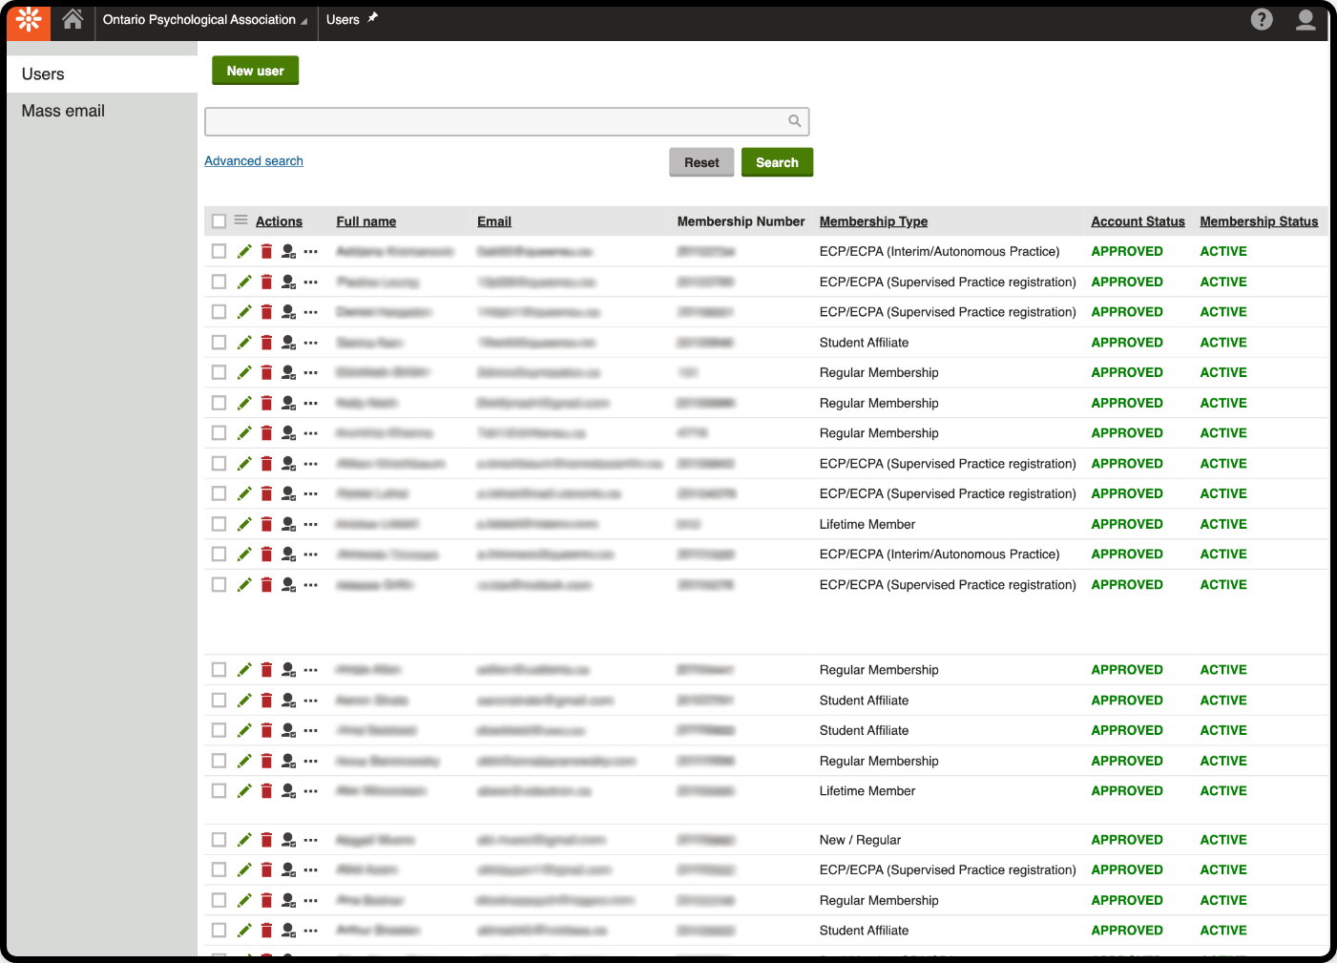This screenshot has height=963, width=1337.
Task: Click the Wild Apricot logo icon
Action: coord(28,19)
